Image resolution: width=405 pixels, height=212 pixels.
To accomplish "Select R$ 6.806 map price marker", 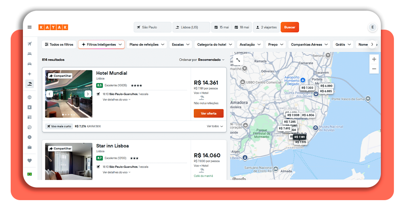I will point(308,115).
